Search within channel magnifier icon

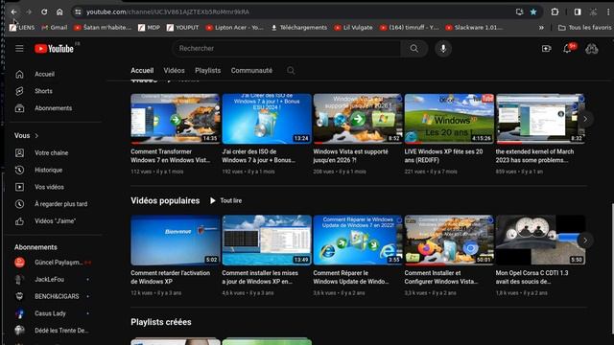[291, 70]
